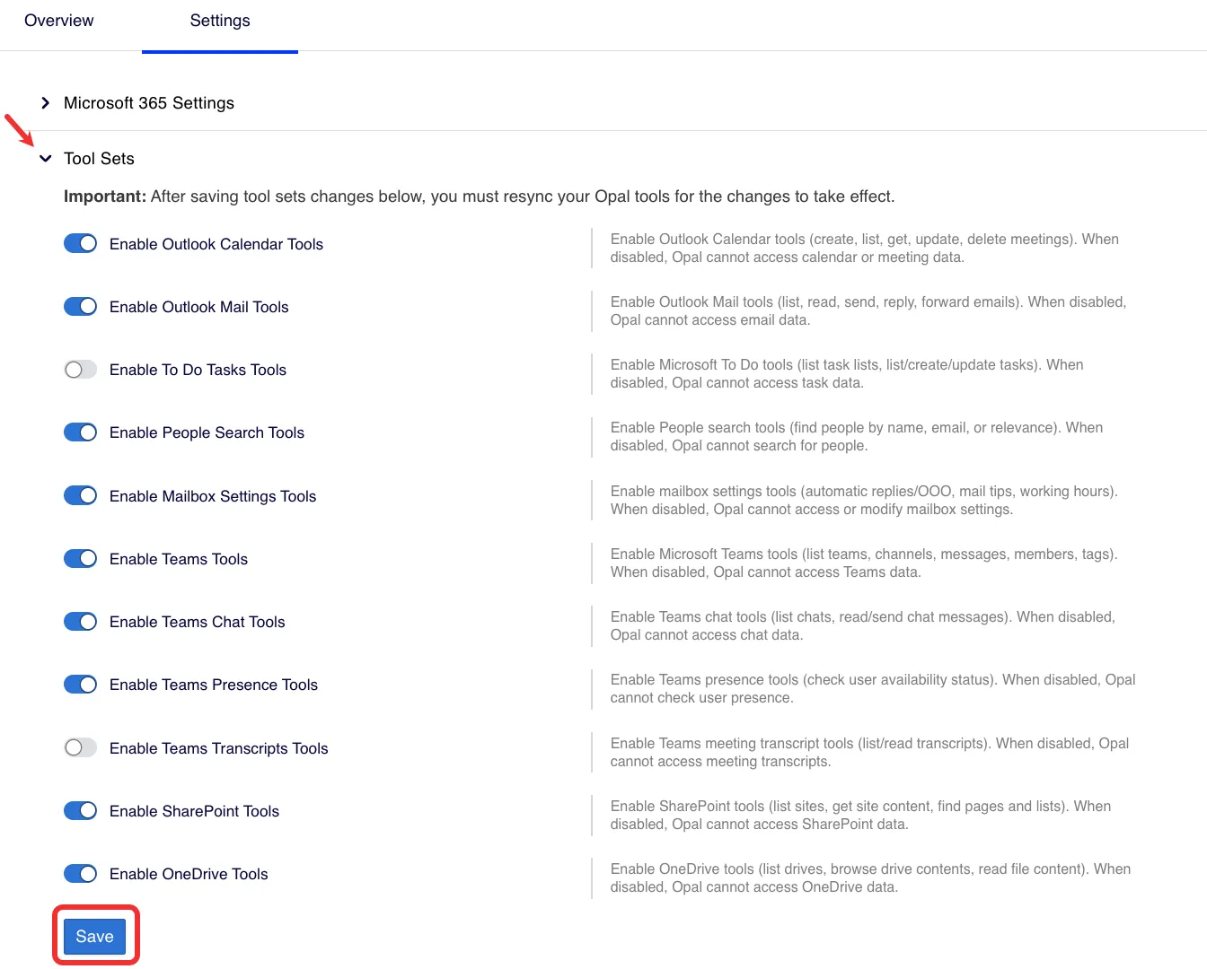Click the Enable OneDrive Tools label

click(189, 874)
